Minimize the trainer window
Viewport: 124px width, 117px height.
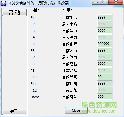(95, 2)
